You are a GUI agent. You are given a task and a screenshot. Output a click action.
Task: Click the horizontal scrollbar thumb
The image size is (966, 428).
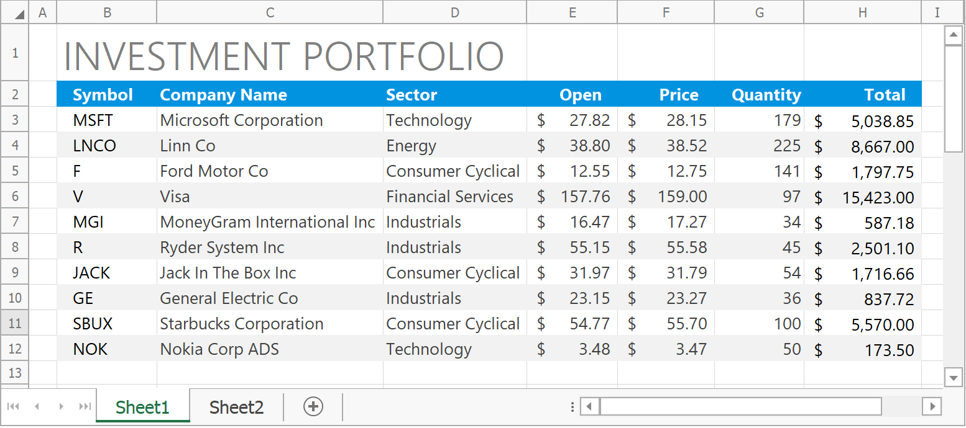[x=740, y=407]
